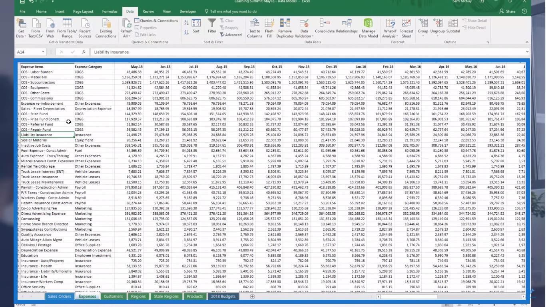The height and width of the screenshot is (307, 546).
Task: Insert Subtotal
Action: [453, 26]
